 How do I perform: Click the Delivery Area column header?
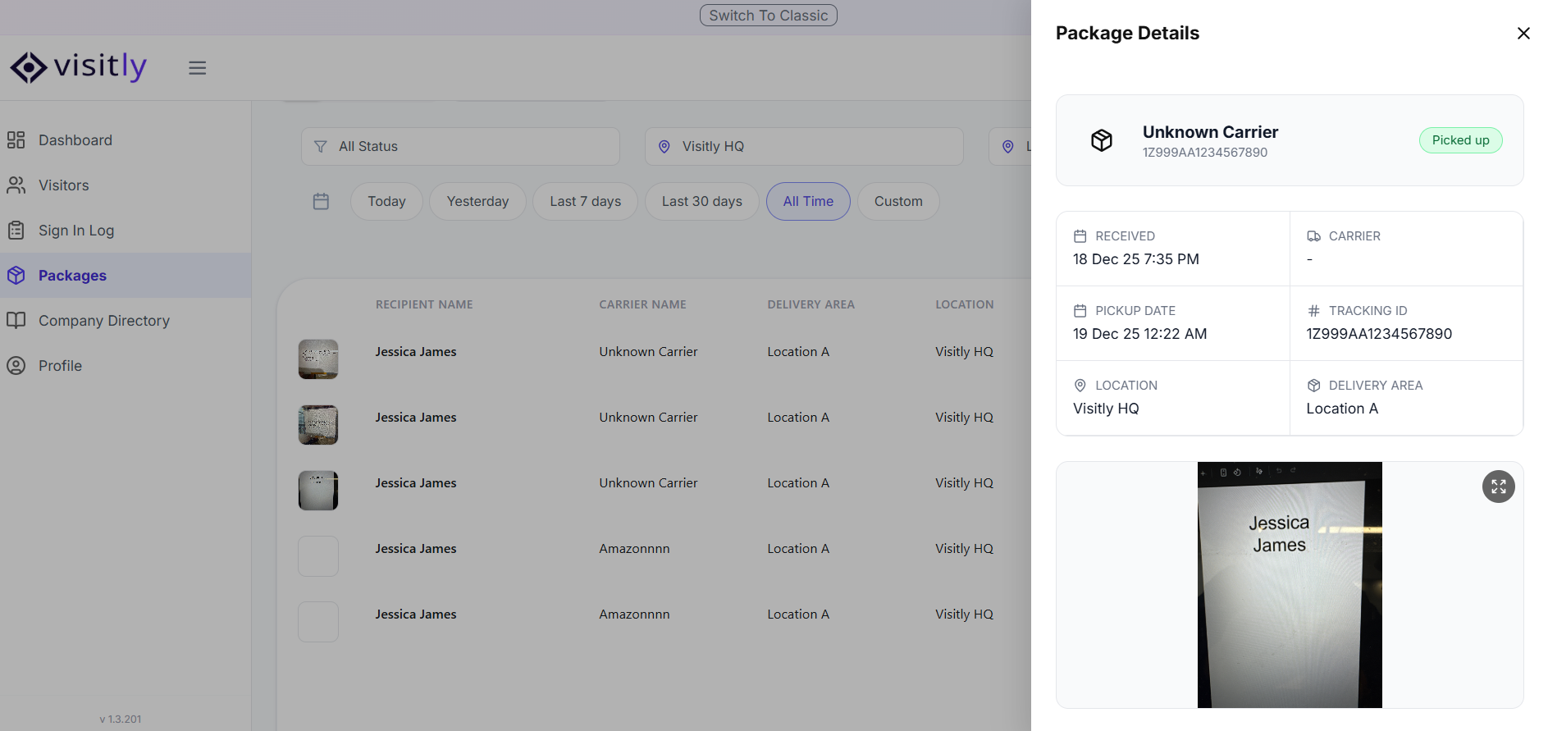(x=811, y=304)
